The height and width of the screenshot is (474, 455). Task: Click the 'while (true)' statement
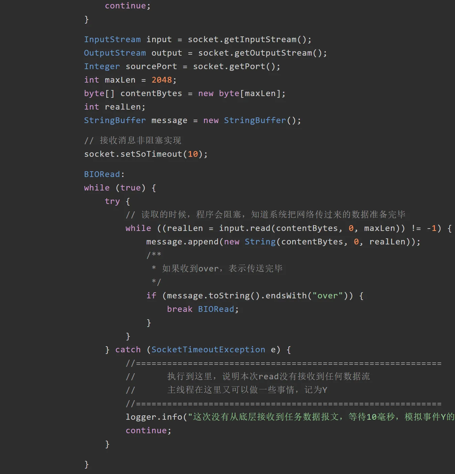pyautogui.click(x=115, y=188)
